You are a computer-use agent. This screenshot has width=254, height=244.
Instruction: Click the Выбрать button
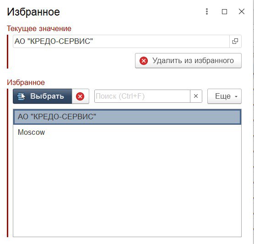point(43,96)
